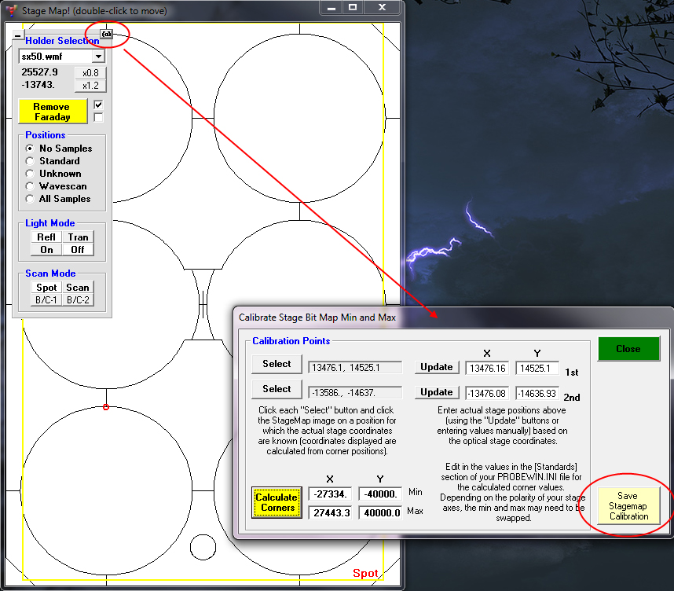
Task: Click the red stage position marker circle
Action: coord(106,407)
